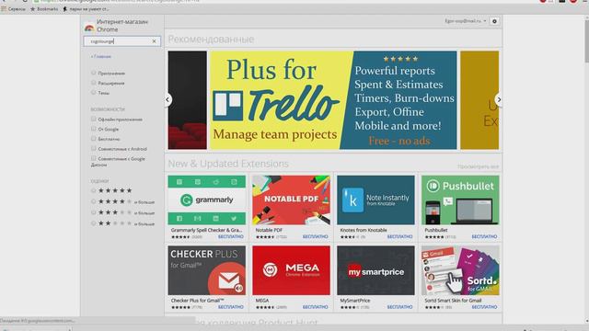Enable the Офлайн-приложения checkbox
Image resolution: width=589 pixels, height=331 pixels.
(x=94, y=119)
